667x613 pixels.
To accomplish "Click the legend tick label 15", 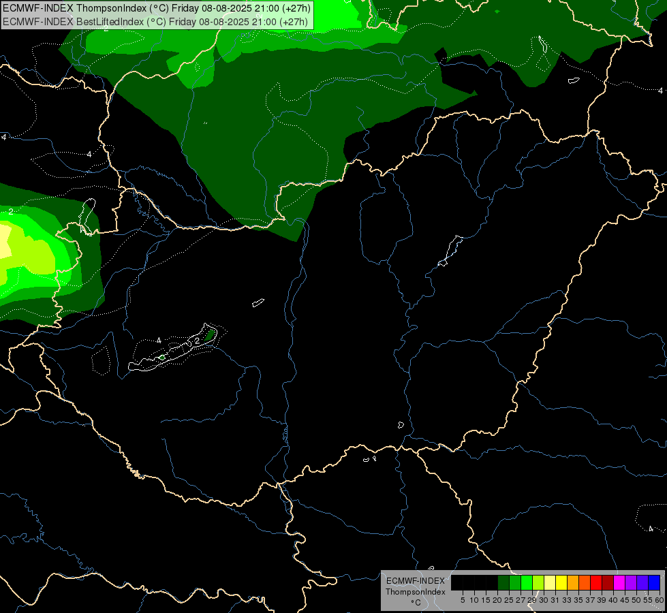I will tap(486, 600).
